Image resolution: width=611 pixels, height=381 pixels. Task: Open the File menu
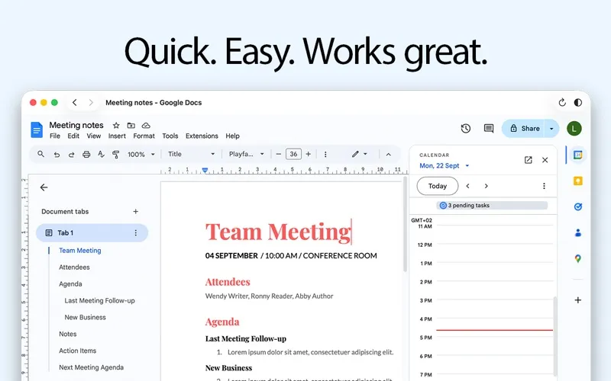pyautogui.click(x=55, y=136)
